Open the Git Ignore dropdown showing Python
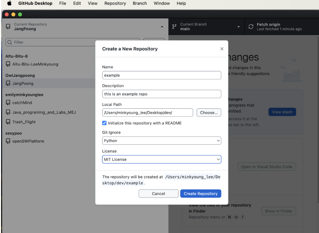The width and height of the screenshot is (319, 233). 162,141
